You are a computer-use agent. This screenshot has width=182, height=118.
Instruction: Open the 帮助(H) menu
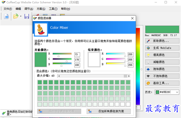[66, 9]
